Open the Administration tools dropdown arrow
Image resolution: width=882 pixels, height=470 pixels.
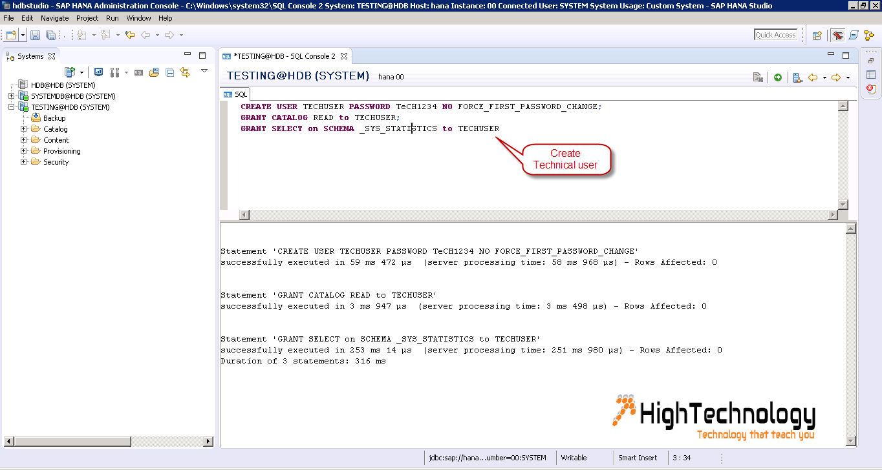click(x=126, y=72)
